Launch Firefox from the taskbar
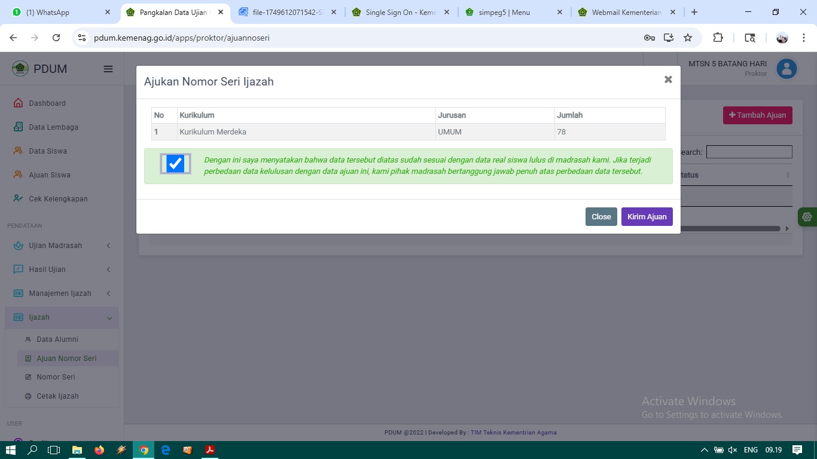817x459 pixels. (x=99, y=450)
